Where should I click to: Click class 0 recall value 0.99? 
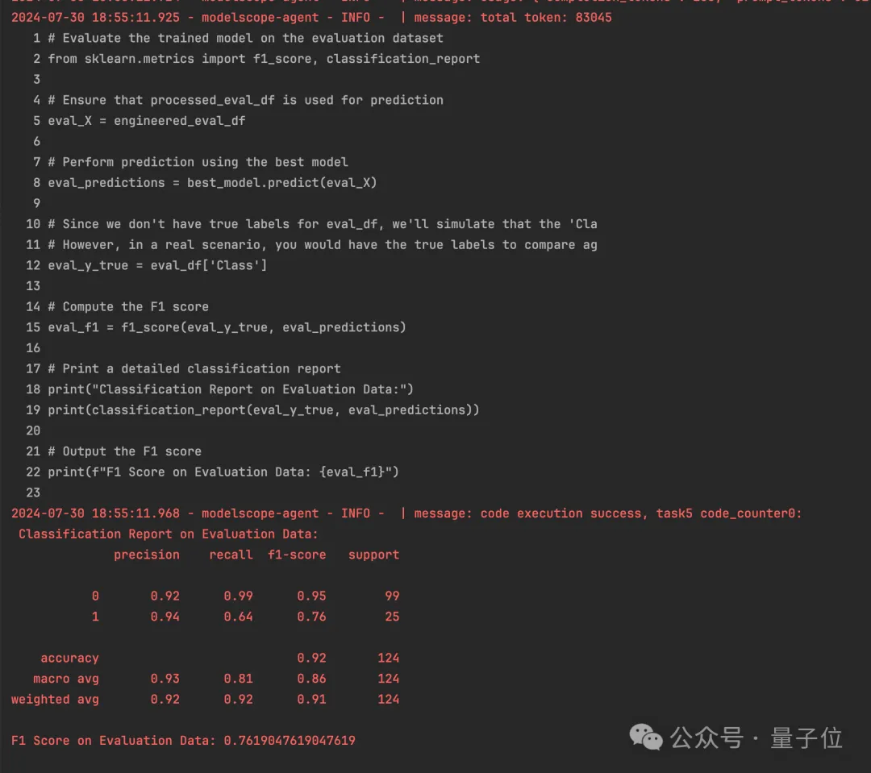tap(238, 596)
